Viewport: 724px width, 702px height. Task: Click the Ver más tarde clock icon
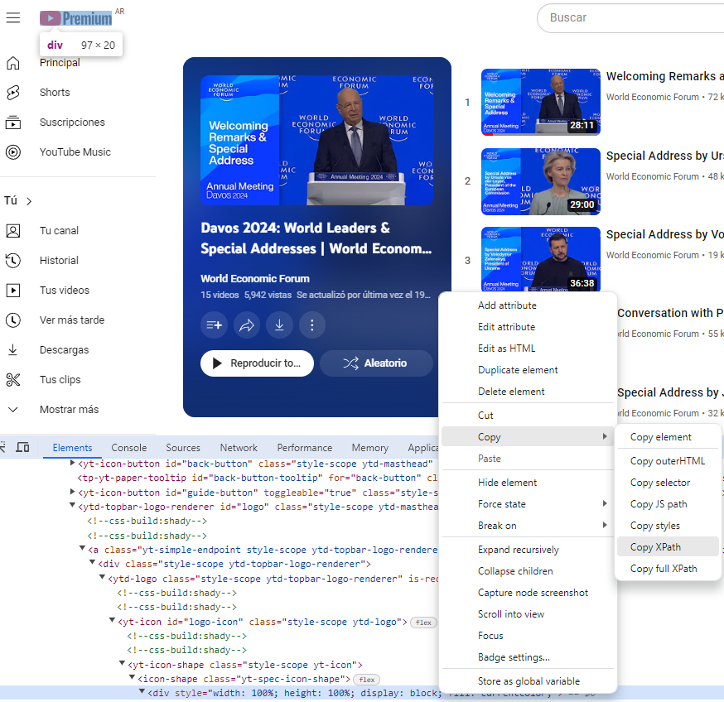(x=13, y=320)
